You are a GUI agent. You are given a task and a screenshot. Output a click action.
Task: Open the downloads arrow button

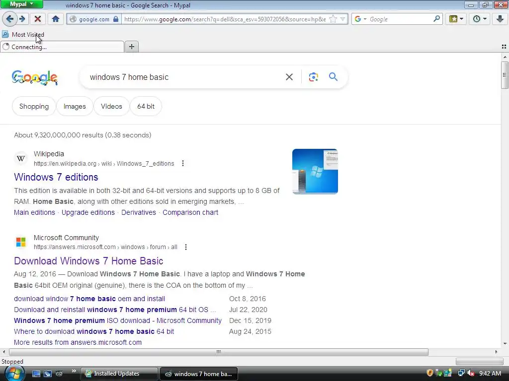(500, 19)
